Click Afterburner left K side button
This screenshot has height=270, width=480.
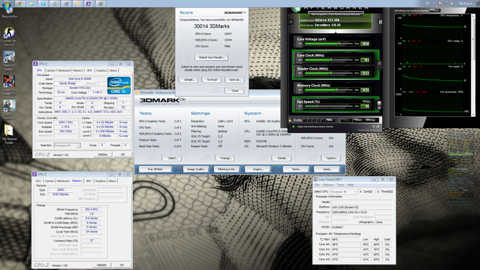pyautogui.click(x=292, y=22)
